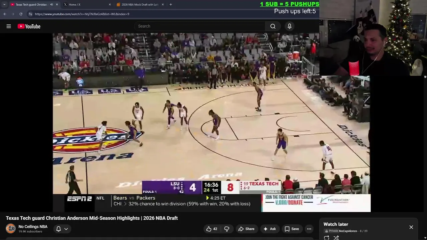Viewport: 427px width, 240px height.
Task: Like the video with thumbs up
Action: (211, 229)
